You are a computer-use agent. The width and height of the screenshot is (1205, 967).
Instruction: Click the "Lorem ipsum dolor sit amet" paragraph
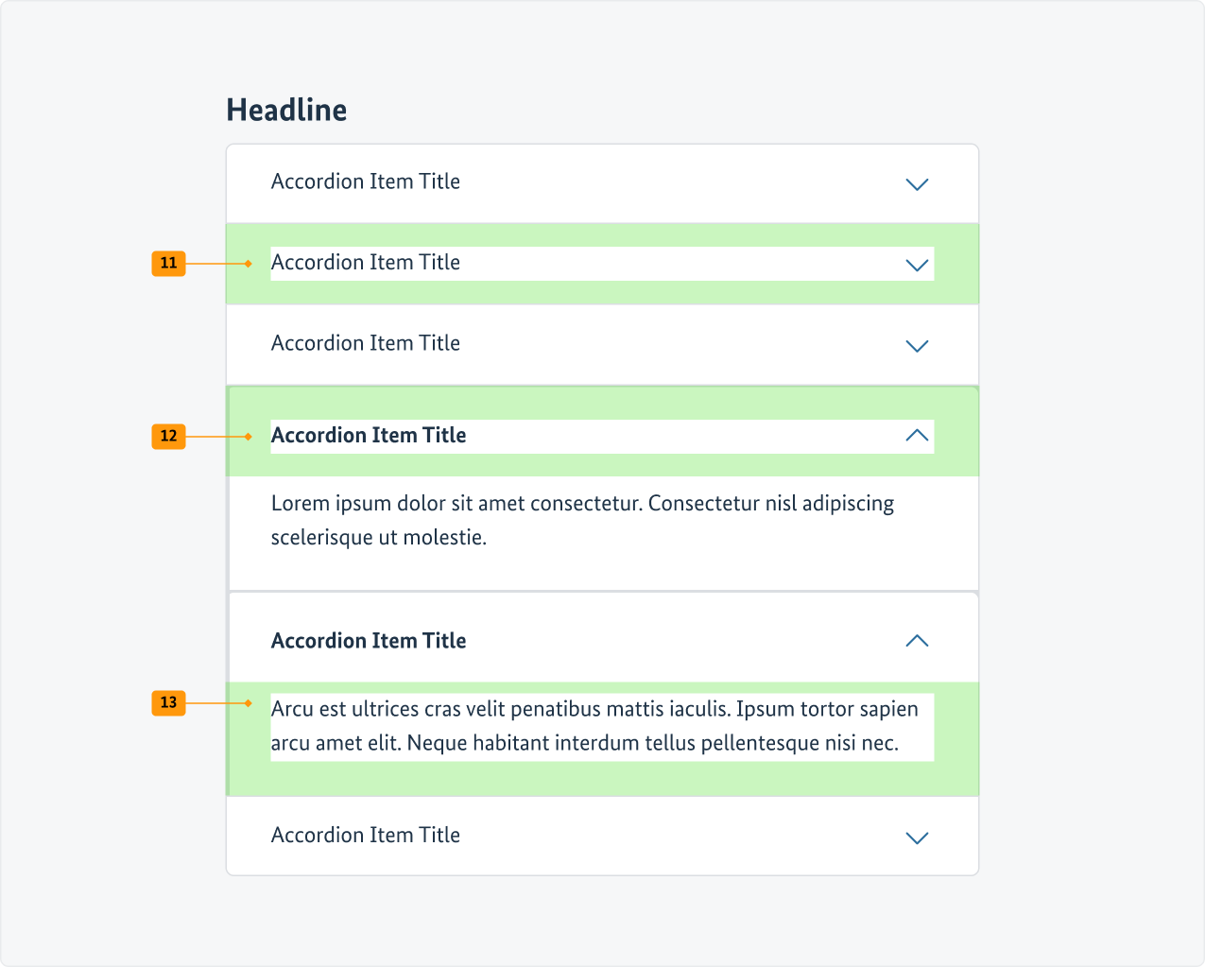582,520
